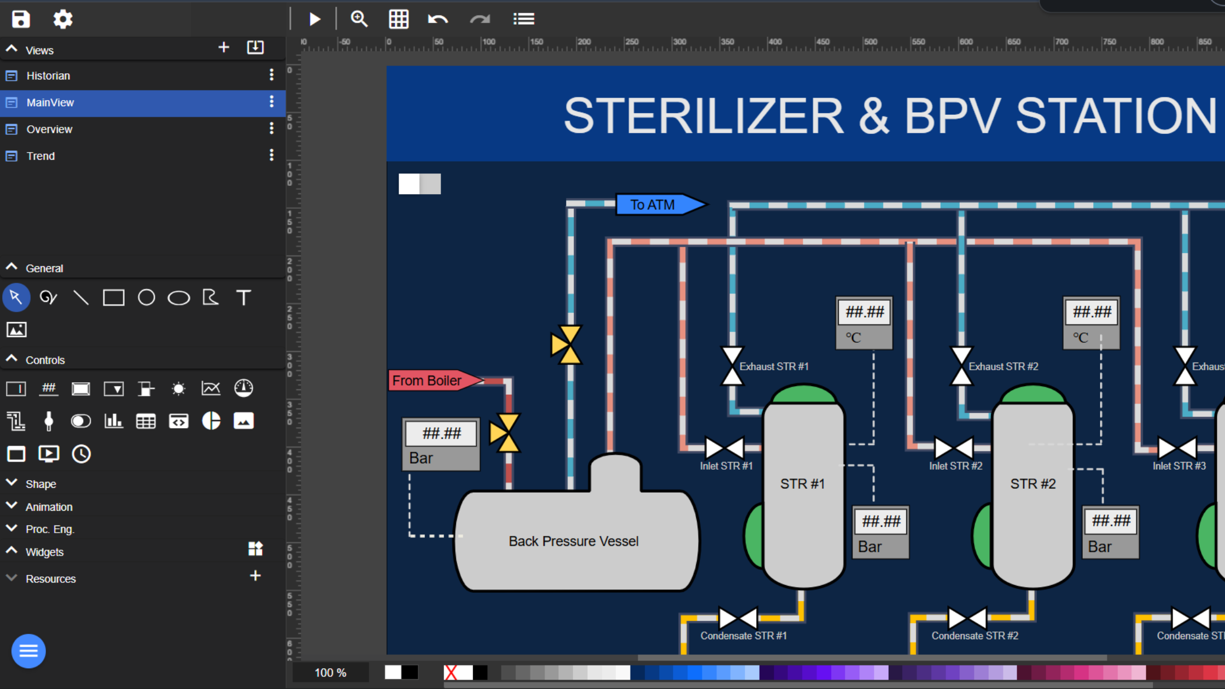Undo the last action

pos(437,19)
